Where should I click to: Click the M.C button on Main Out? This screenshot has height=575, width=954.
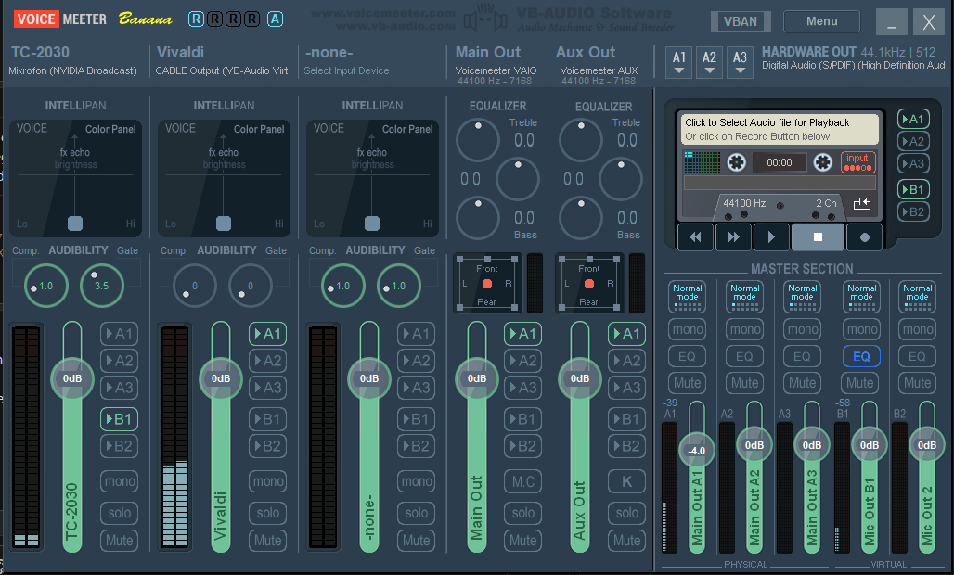pyautogui.click(x=522, y=481)
